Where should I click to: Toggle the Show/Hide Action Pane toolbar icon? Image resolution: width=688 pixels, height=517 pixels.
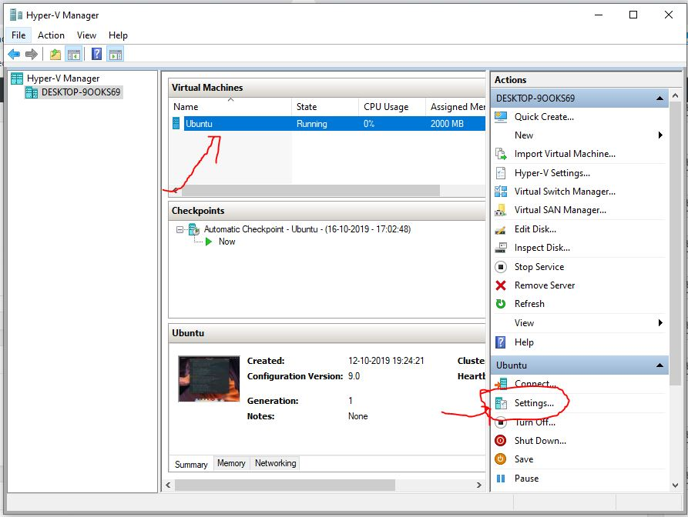click(x=116, y=55)
